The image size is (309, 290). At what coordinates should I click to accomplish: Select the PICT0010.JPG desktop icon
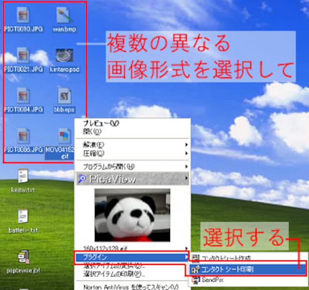(x=23, y=15)
